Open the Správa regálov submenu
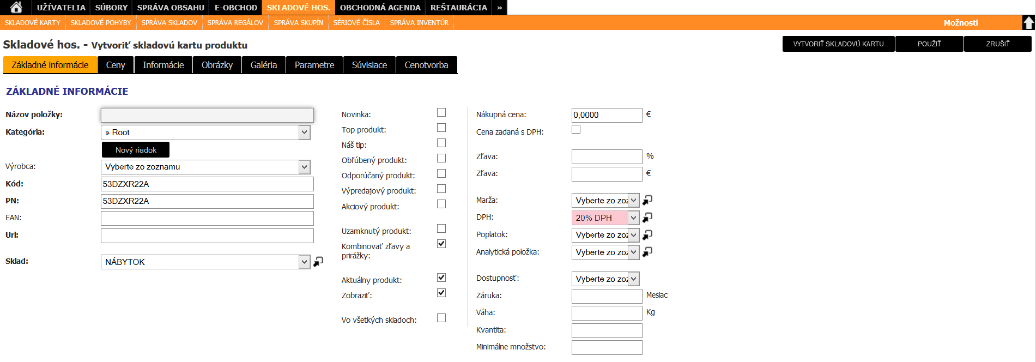Viewport: 1036px width, 362px height. click(x=235, y=22)
